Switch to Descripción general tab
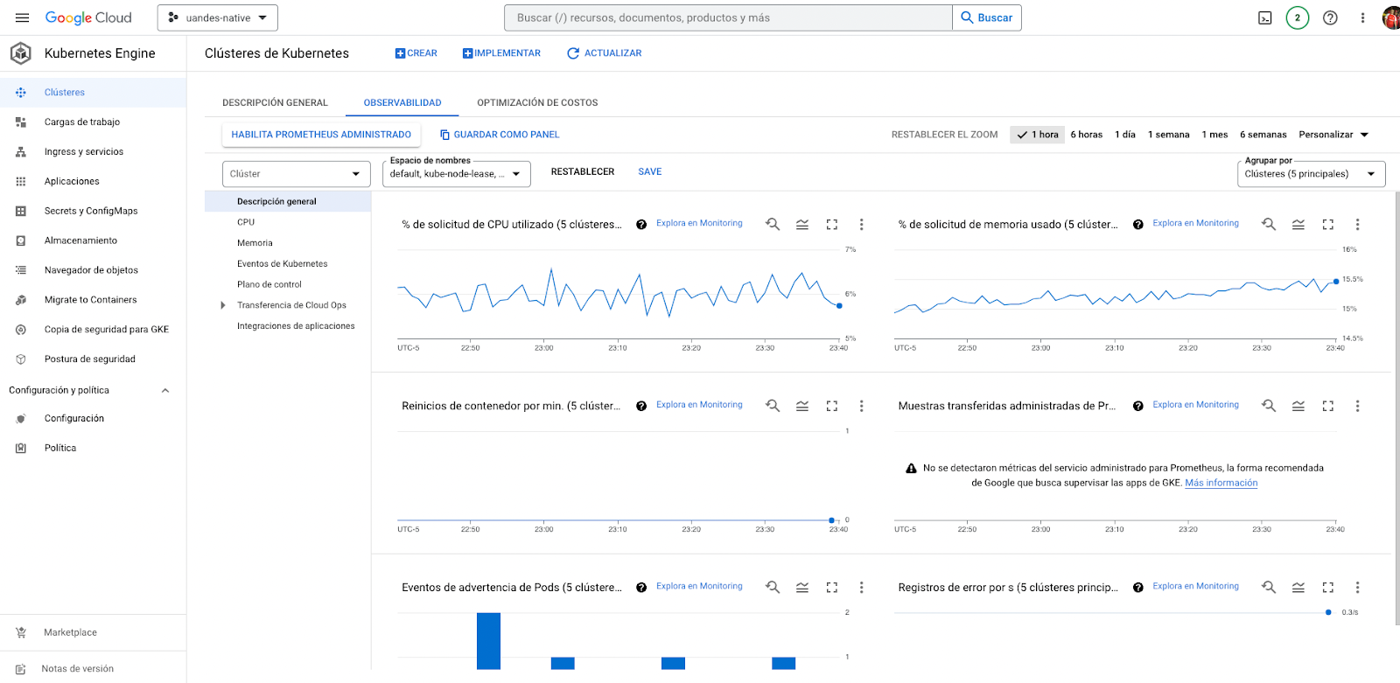The height and width of the screenshot is (683, 1400). coord(275,103)
